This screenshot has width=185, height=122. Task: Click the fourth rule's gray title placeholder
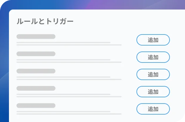point(36,88)
